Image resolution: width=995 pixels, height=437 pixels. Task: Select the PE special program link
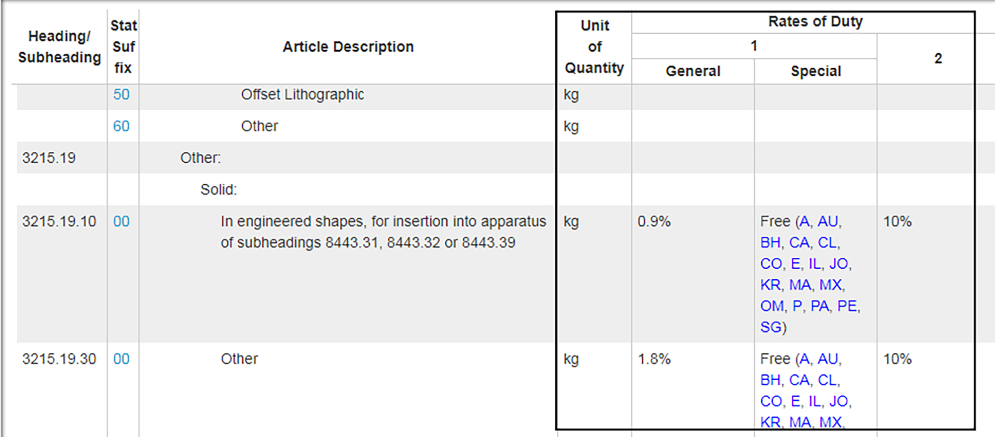847,306
